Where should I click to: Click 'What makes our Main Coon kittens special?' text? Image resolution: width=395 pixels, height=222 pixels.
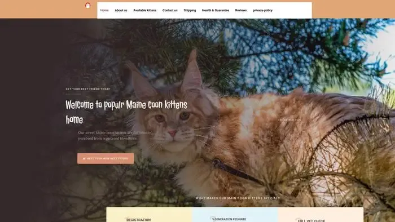pyautogui.click(x=238, y=198)
